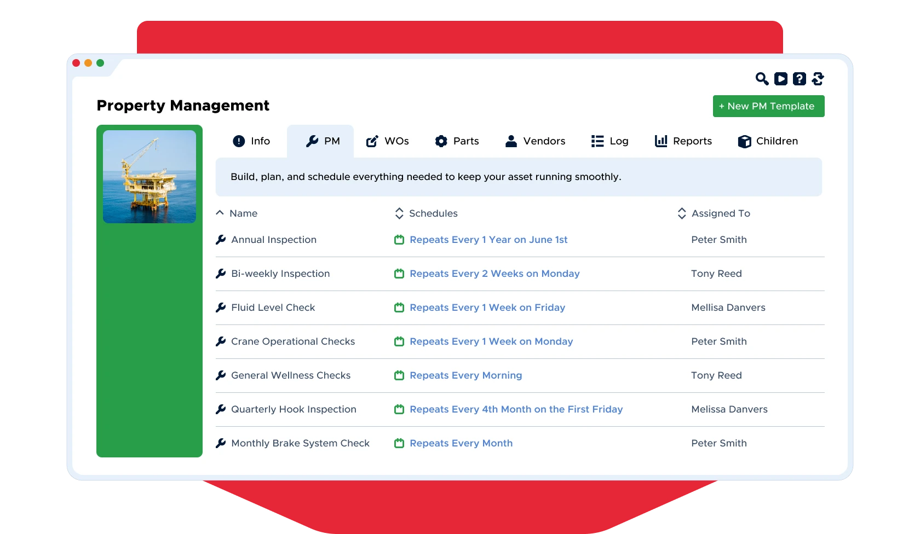Select the Children tab

coord(768,141)
